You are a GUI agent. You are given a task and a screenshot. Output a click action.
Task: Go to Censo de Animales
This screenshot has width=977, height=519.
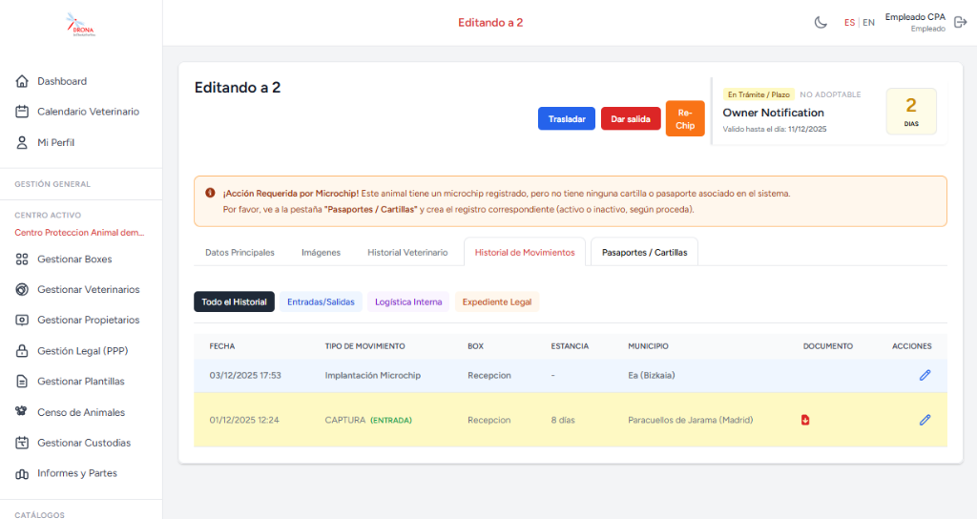pyautogui.click(x=81, y=412)
